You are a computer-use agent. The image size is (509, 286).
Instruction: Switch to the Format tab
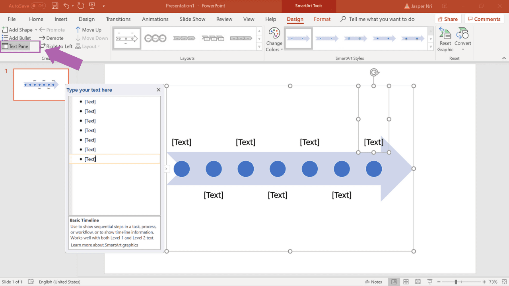[x=322, y=19]
